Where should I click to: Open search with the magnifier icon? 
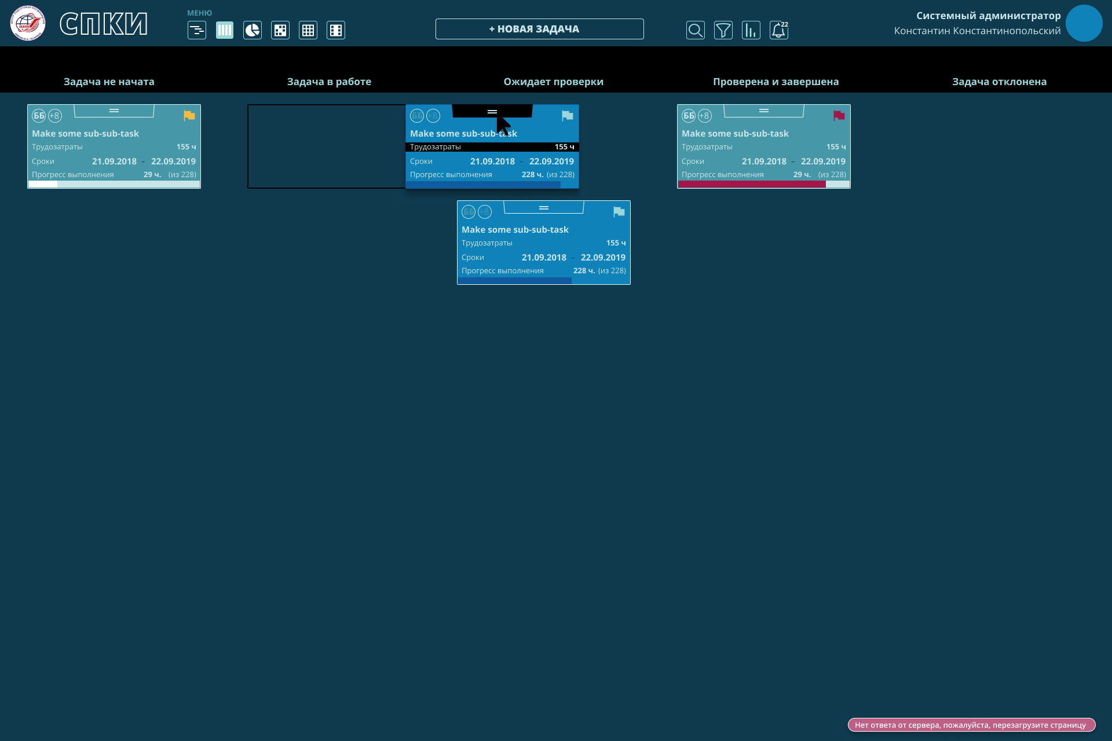click(x=696, y=30)
